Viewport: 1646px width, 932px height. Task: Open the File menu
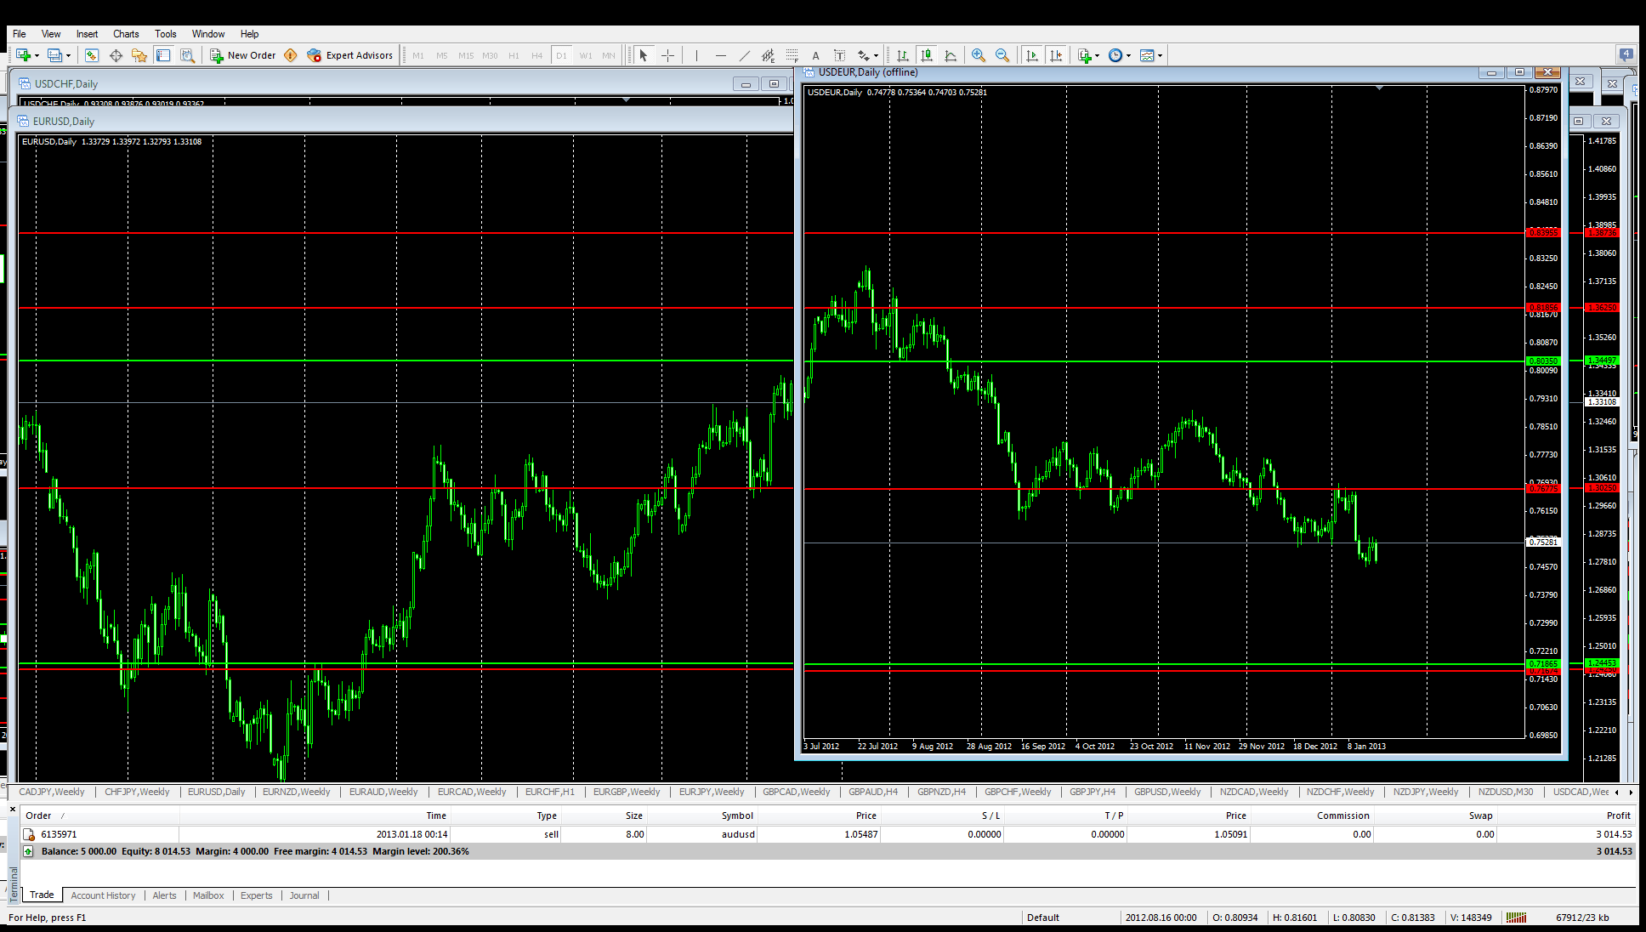tap(19, 34)
